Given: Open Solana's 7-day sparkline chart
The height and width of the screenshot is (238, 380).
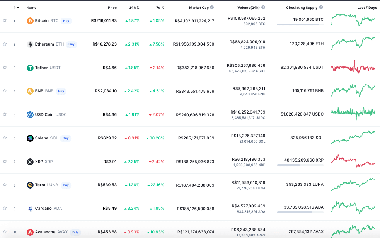Looking at the screenshot, I should click(x=353, y=137).
